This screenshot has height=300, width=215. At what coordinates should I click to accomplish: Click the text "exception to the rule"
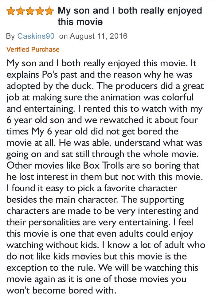click(51, 268)
